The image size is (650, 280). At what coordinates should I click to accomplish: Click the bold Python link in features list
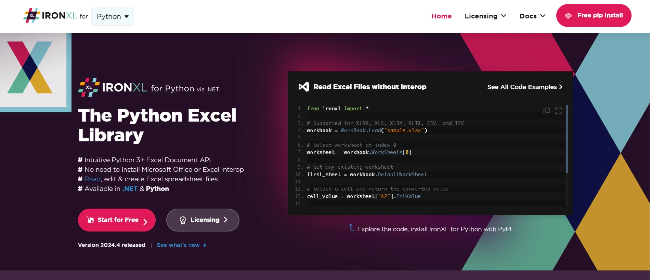157,189
